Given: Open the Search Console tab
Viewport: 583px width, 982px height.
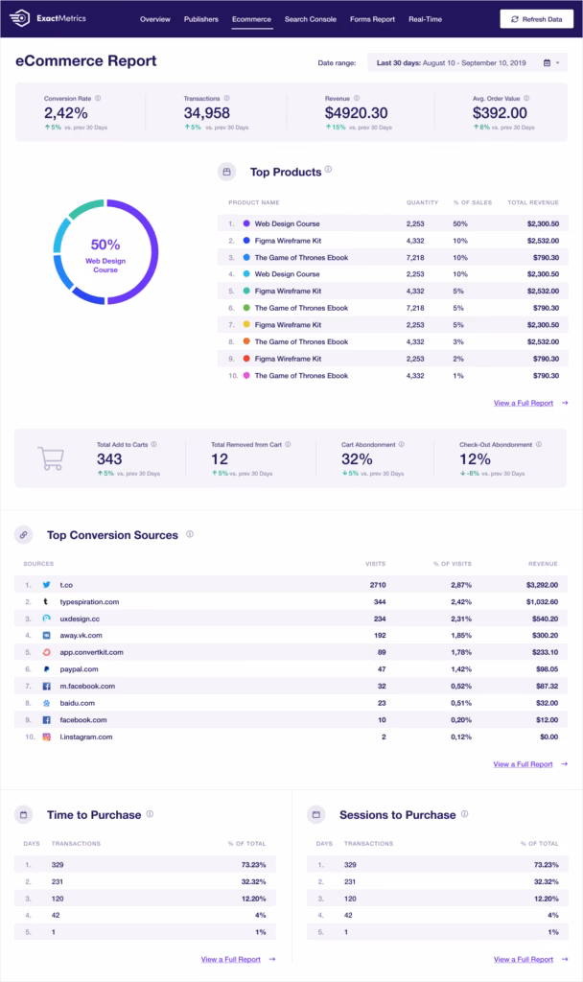Looking at the screenshot, I should (310, 19).
